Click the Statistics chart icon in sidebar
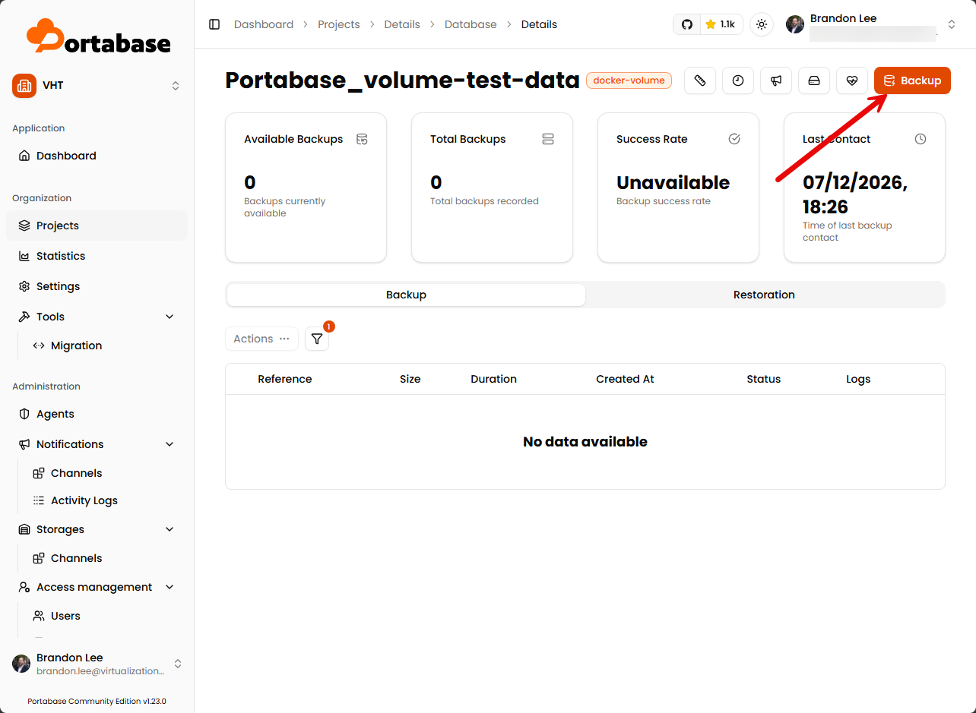The image size is (976, 713). [24, 256]
